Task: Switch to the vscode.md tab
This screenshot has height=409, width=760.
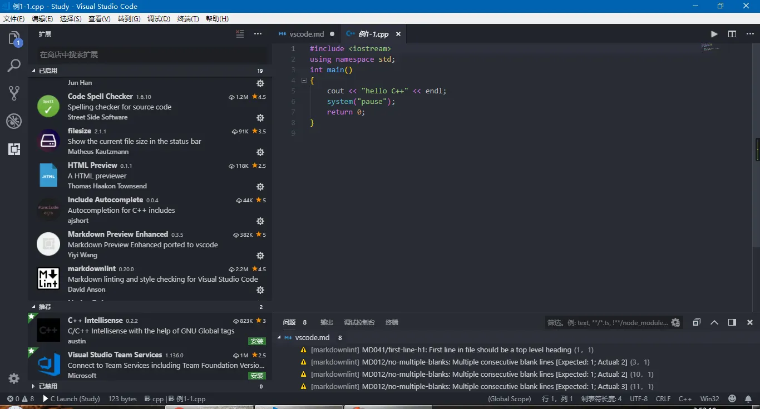Action: 305,34
